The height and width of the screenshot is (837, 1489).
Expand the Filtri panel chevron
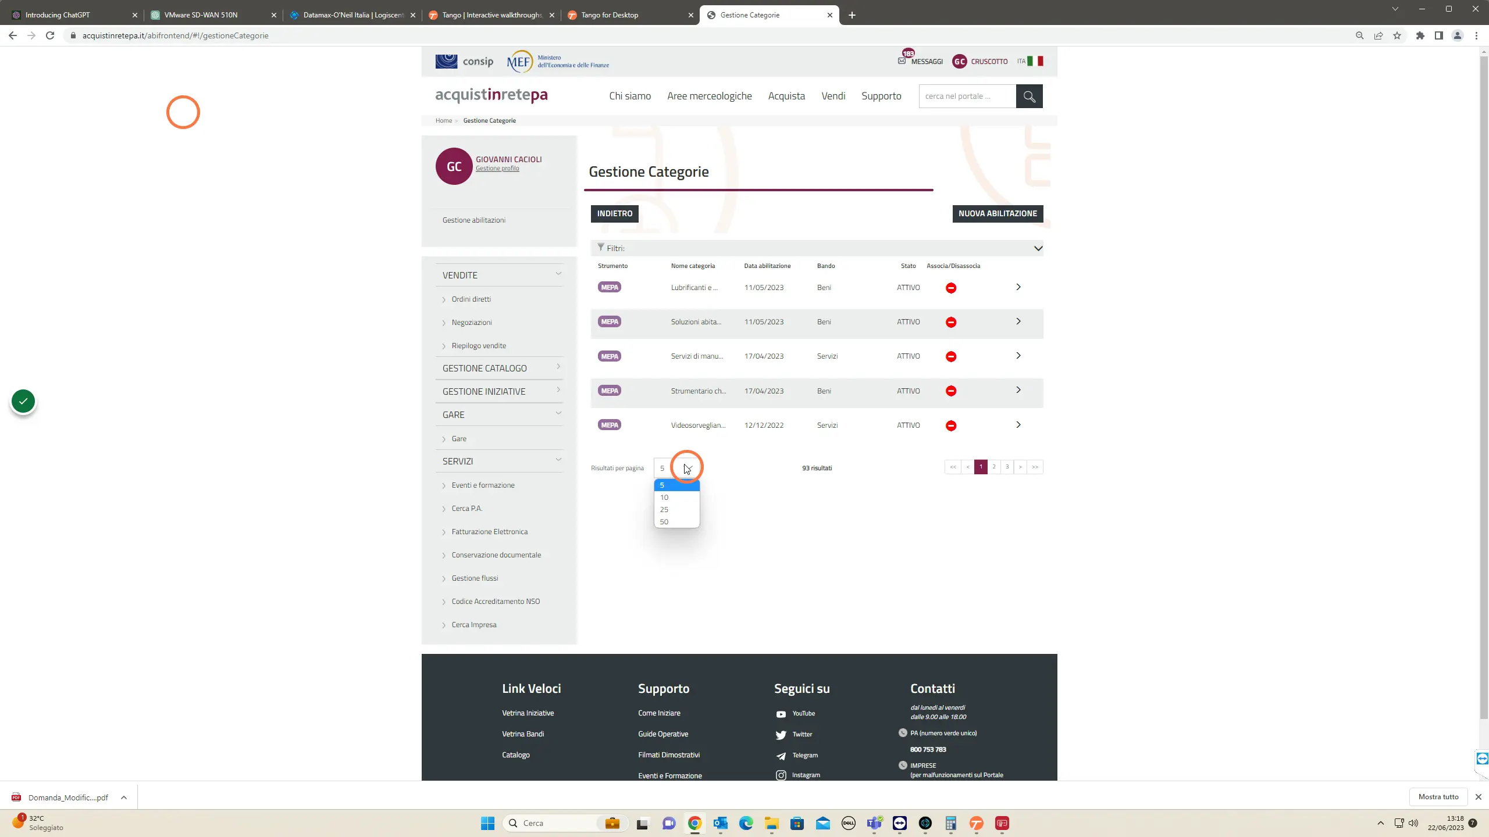tap(1038, 248)
